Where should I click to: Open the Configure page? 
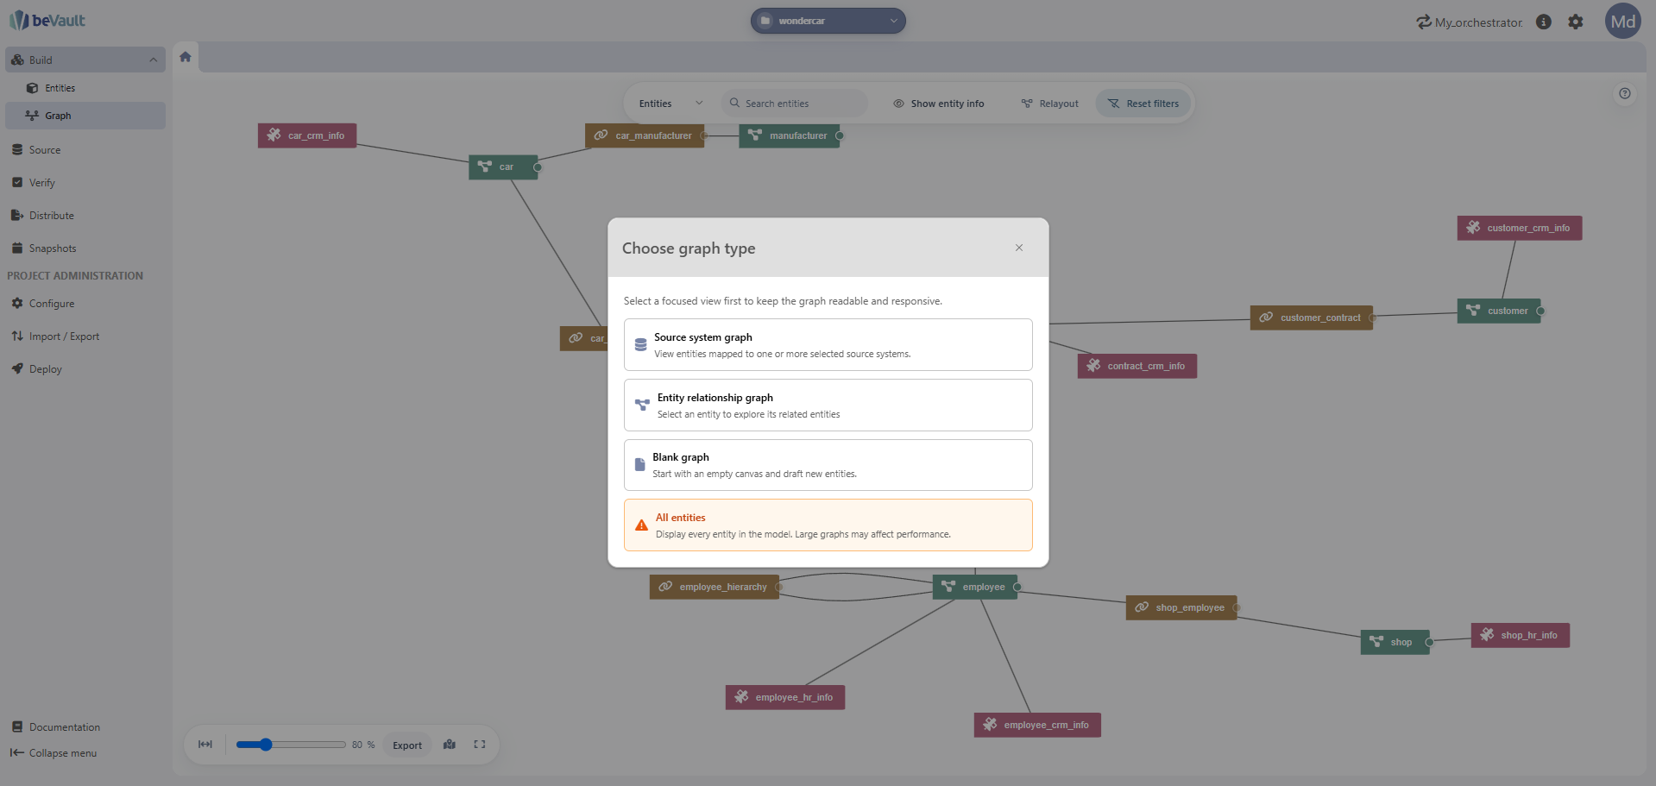click(x=85, y=304)
